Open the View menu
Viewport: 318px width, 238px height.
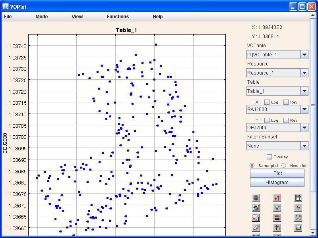coord(77,17)
